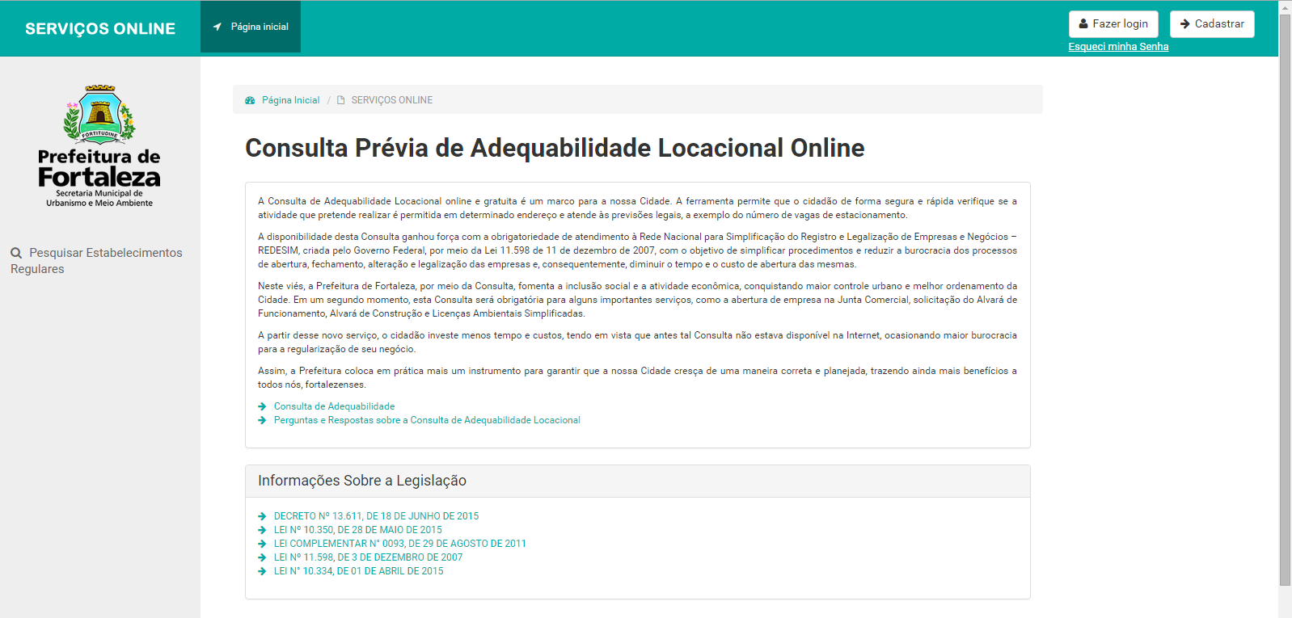Viewport: 1292px width, 618px height.
Task: Click the Página Inicial breadcrumb link
Action: (x=290, y=100)
